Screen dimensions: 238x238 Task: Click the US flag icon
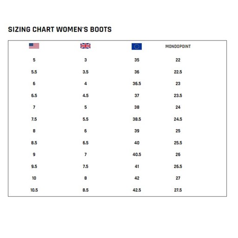click(34, 46)
